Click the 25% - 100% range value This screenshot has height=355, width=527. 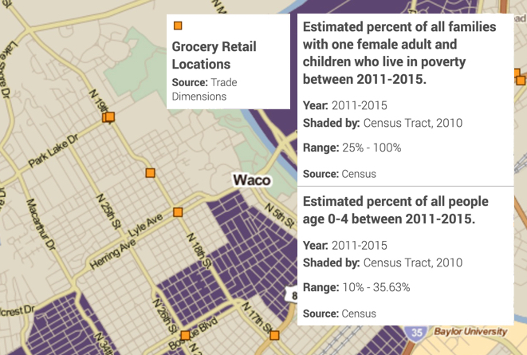(372, 148)
